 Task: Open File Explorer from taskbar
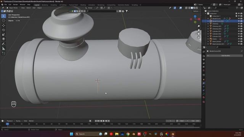pyautogui.click(x=117, y=134)
